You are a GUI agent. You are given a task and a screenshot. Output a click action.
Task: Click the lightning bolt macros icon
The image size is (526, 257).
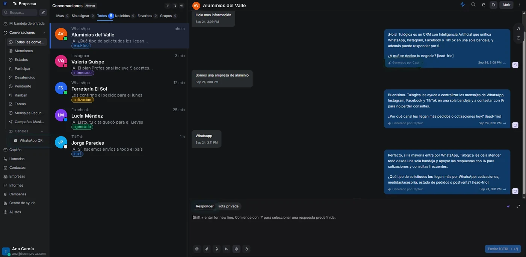(463, 5)
